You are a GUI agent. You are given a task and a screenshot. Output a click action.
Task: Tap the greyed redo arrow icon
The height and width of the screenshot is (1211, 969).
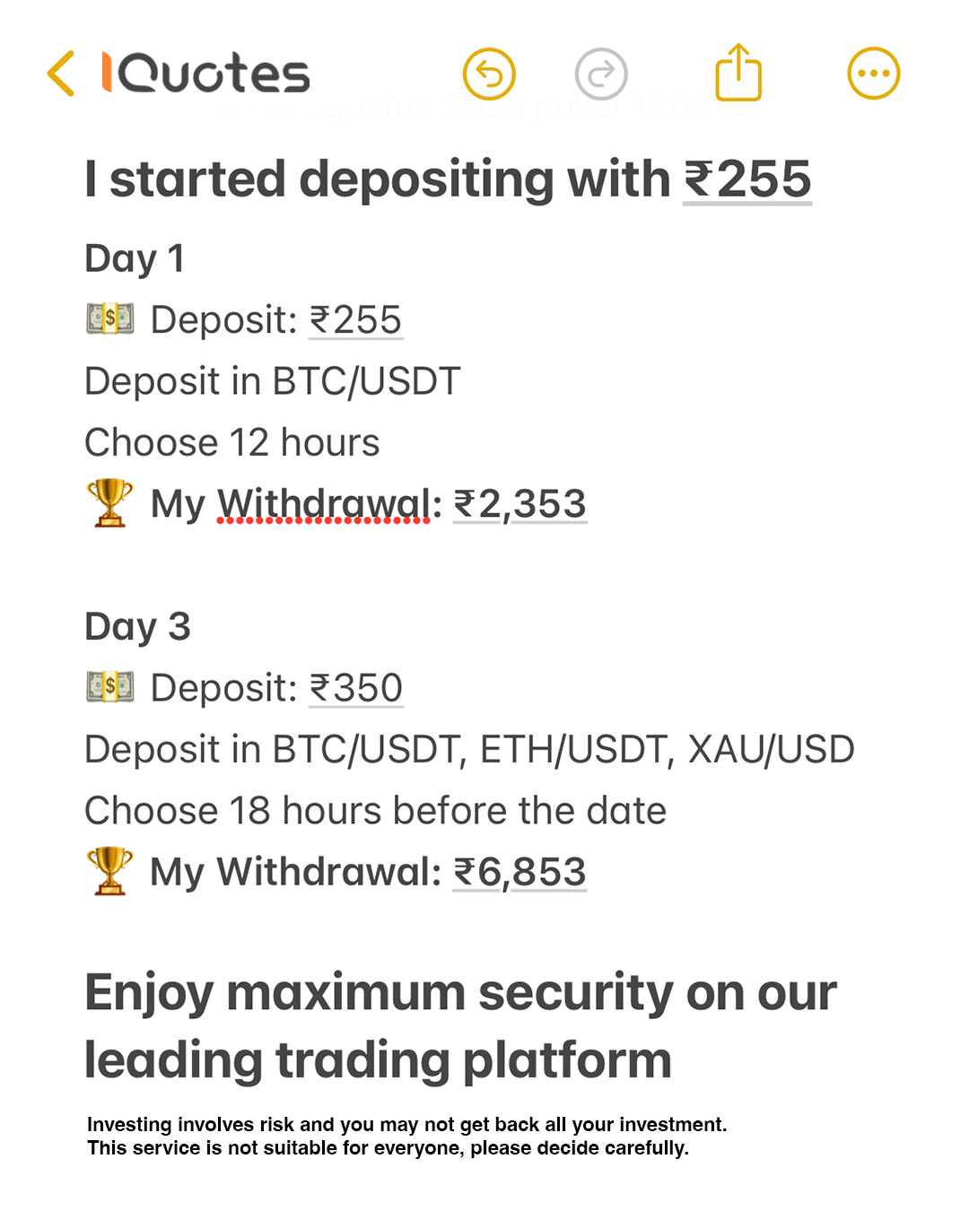[x=601, y=74]
